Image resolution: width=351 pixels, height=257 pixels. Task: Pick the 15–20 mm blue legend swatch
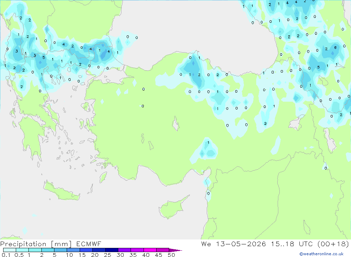pos(86,250)
